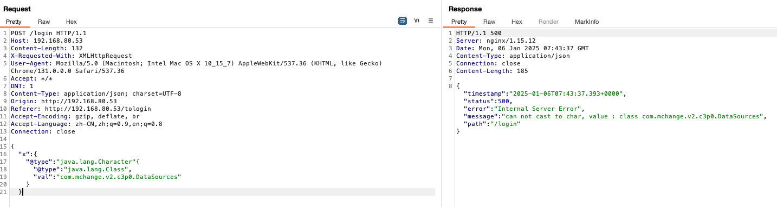777x207 pixels.
Task: Click the "x":{ line in request body
Action: [28, 154]
